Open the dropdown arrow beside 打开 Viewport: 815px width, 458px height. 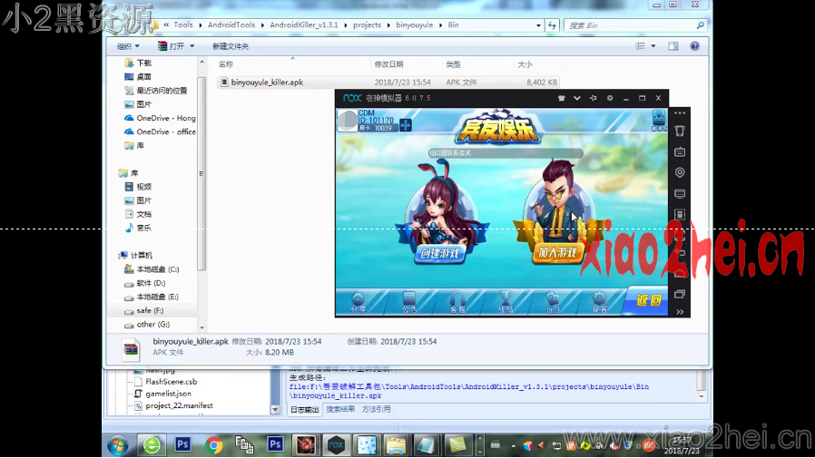click(191, 46)
